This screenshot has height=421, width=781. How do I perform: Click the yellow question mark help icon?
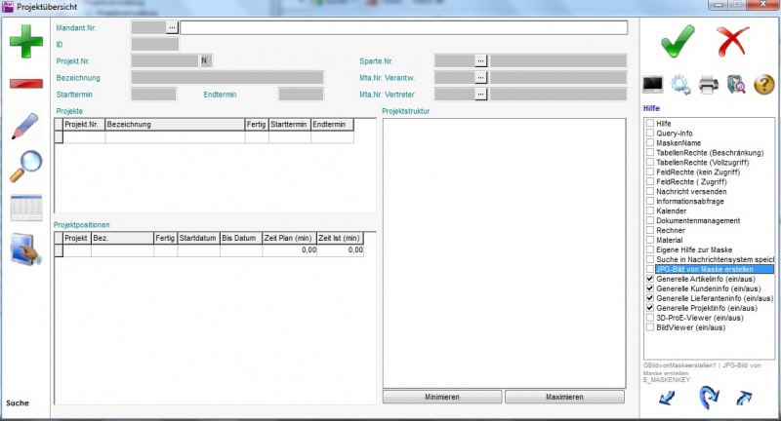point(763,86)
